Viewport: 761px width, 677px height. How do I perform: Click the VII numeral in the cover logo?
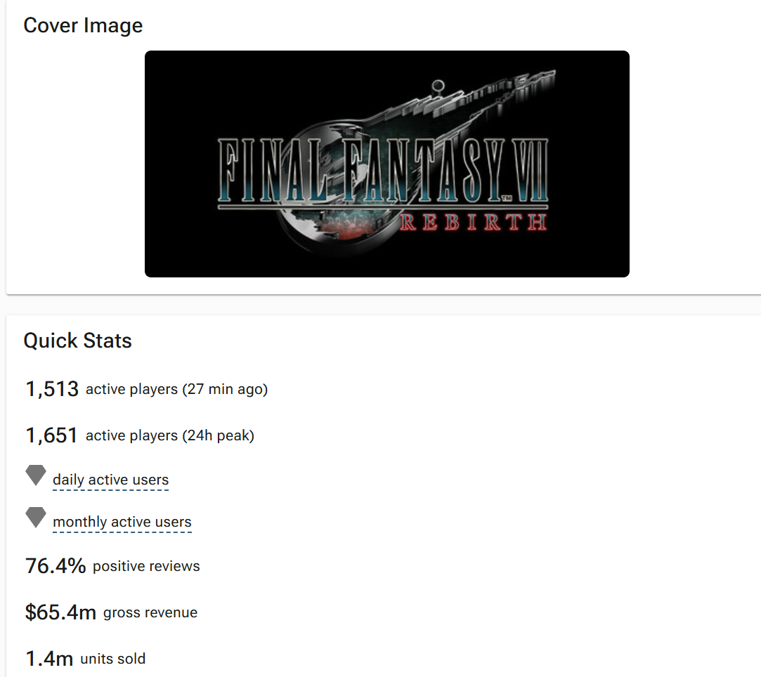tap(531, 170)
